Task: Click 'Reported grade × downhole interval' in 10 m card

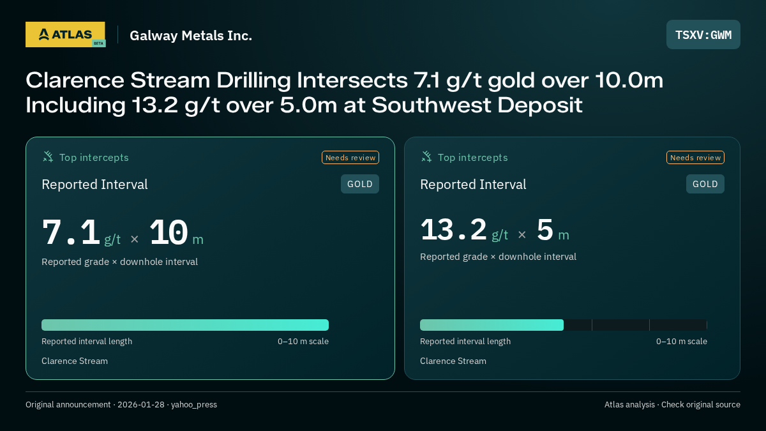Action: pyautogui.click(x=119, y=262)
